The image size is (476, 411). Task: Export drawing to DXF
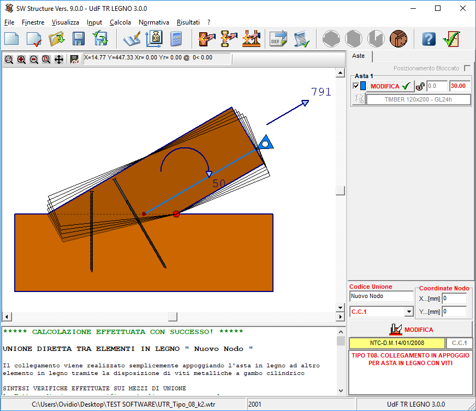pos(278,39)
